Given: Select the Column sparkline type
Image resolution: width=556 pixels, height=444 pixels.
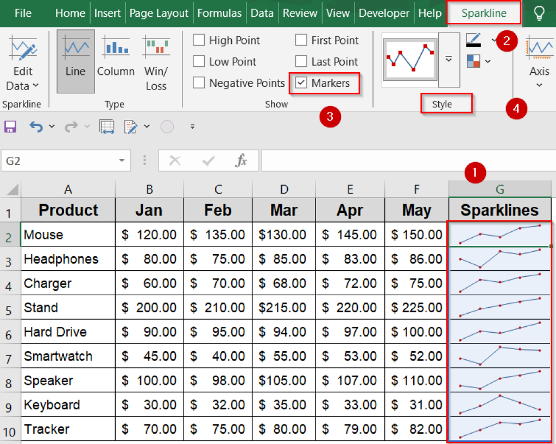Looking at the screenshot, I should tap(116, 60).
